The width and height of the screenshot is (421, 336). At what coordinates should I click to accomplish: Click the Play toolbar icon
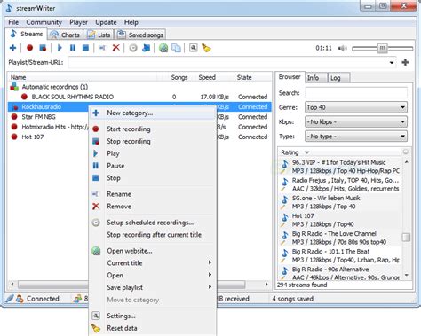click(60, 48)
